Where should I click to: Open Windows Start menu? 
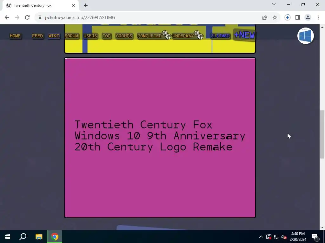pos(8,237)
